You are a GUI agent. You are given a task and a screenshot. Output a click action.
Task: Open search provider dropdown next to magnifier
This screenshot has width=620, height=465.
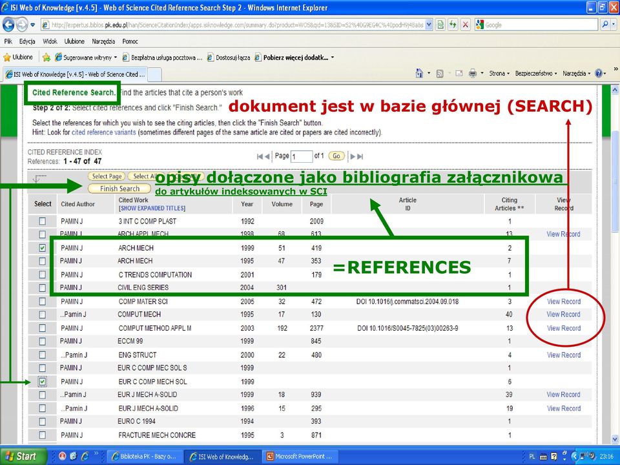[x=614, y=25]
